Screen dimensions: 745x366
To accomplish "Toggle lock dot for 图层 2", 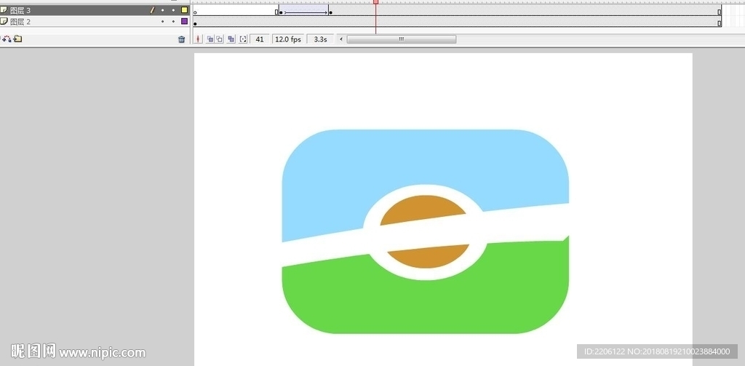I will [x=173, y=21].
